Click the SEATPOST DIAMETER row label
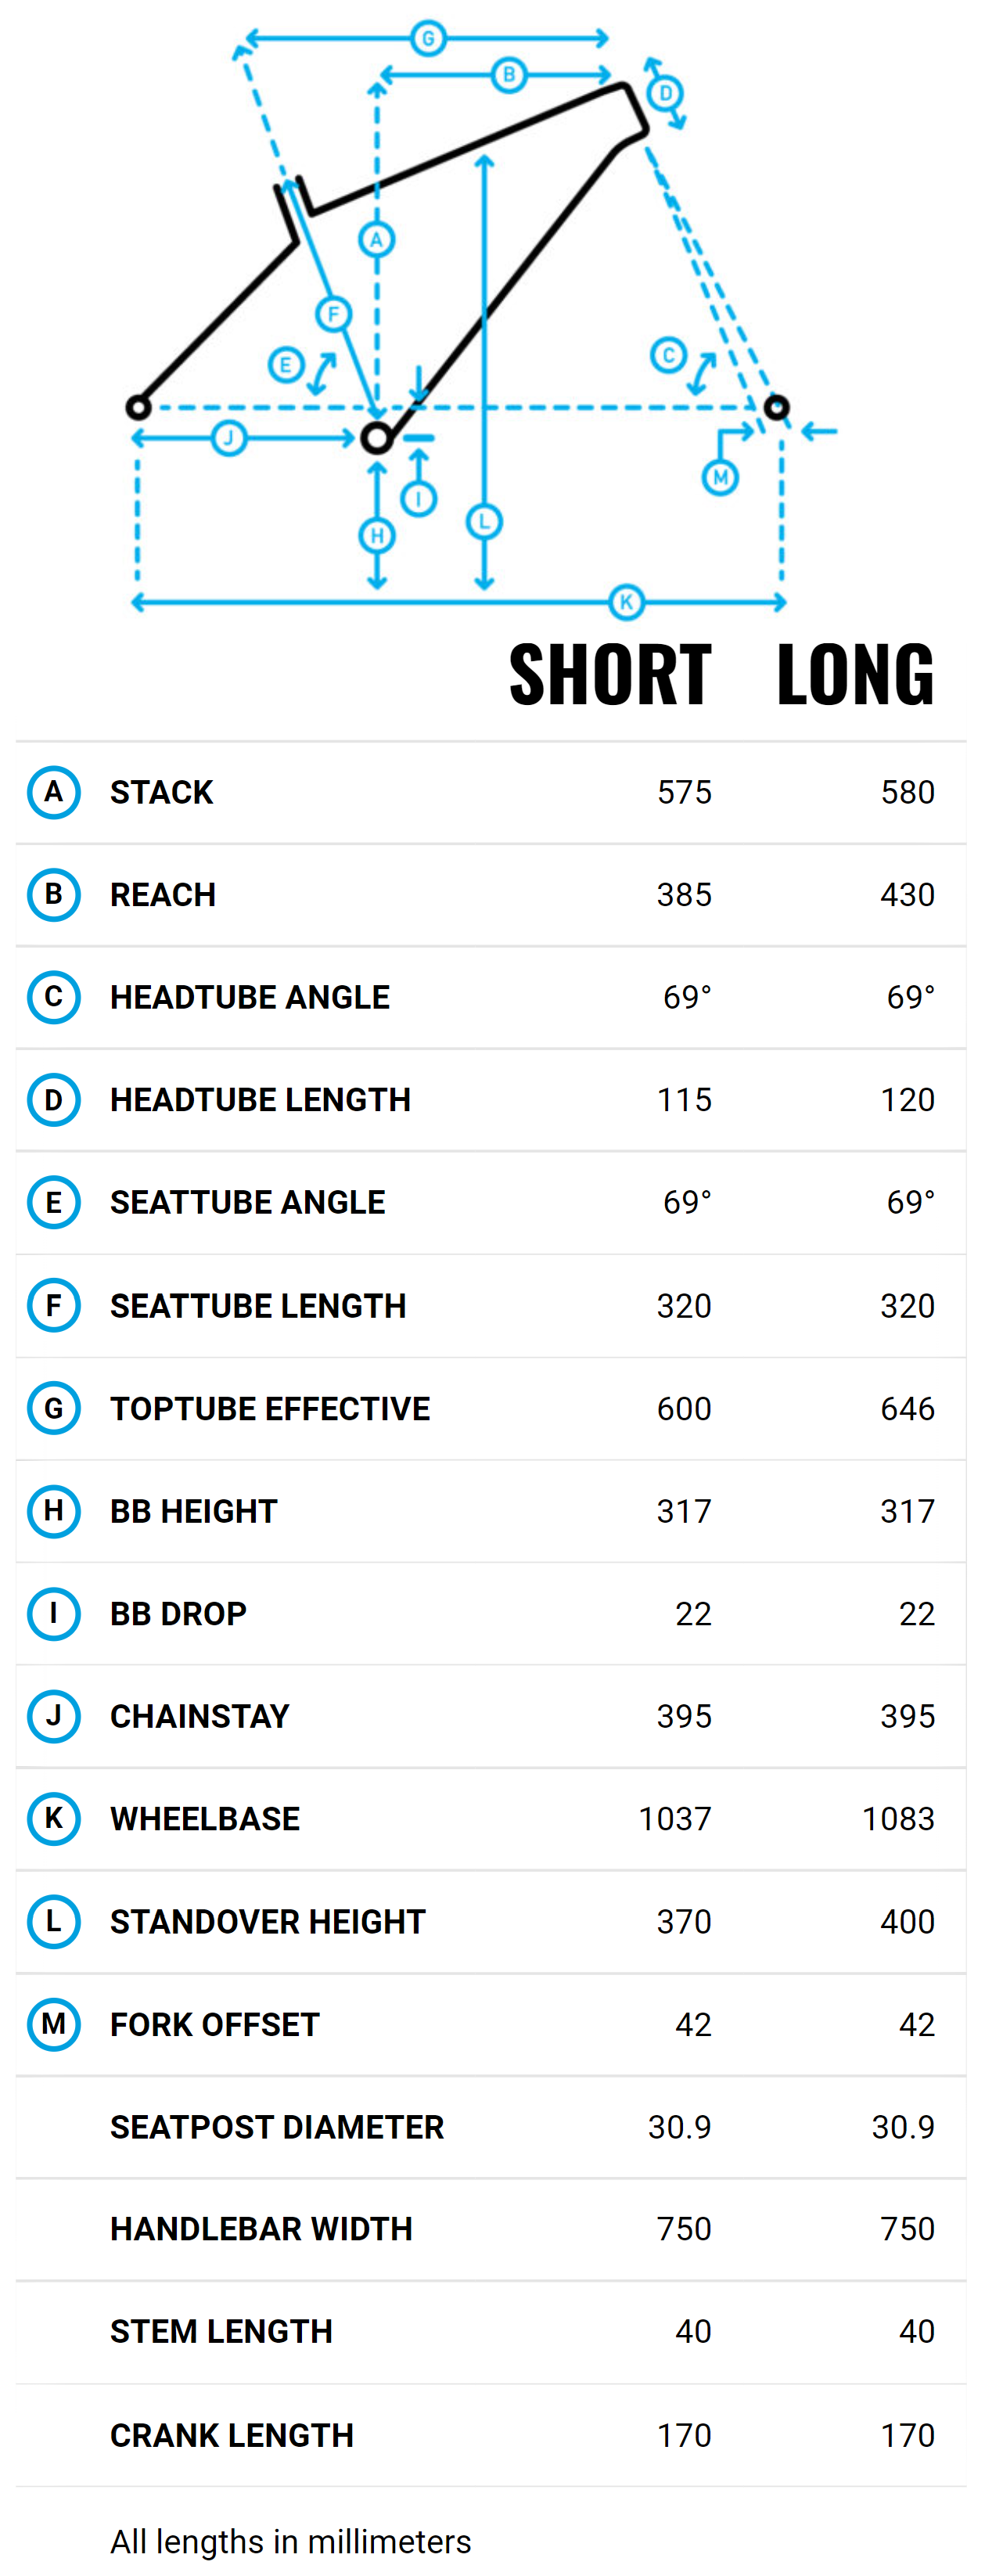The image size is (985, 2576). coord(277,2127)
